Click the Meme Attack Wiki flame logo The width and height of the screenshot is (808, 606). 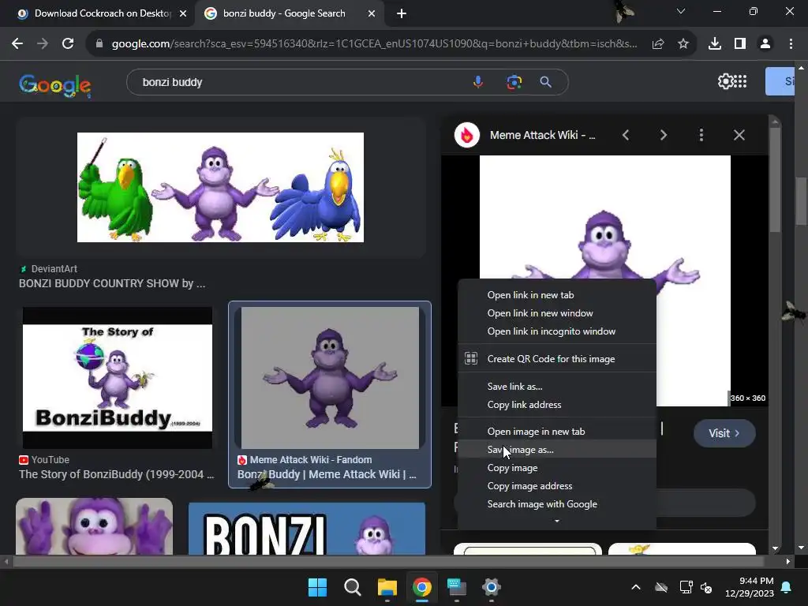467,135
